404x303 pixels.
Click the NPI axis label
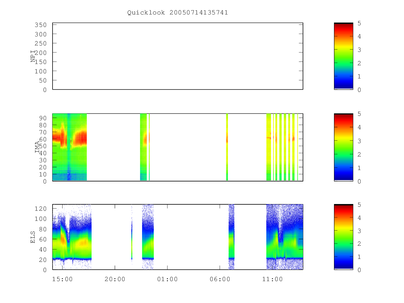(x=33, y=56)
